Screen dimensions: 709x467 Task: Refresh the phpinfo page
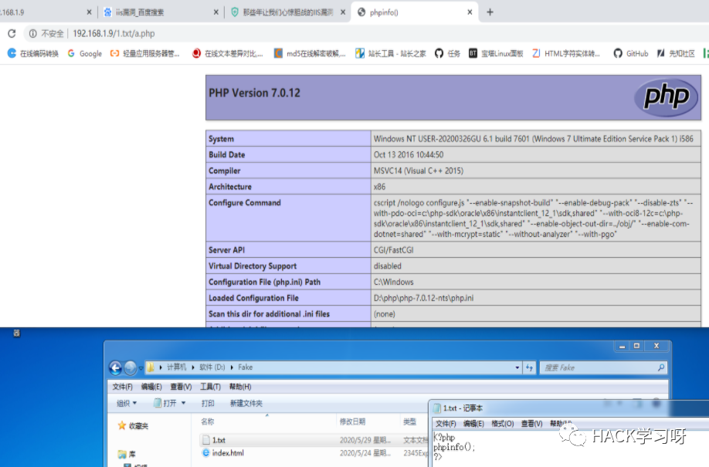point(11,34)
